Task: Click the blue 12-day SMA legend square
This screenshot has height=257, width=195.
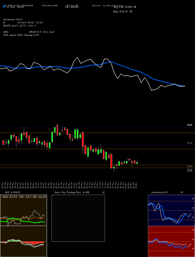Action: click(4, 6)
